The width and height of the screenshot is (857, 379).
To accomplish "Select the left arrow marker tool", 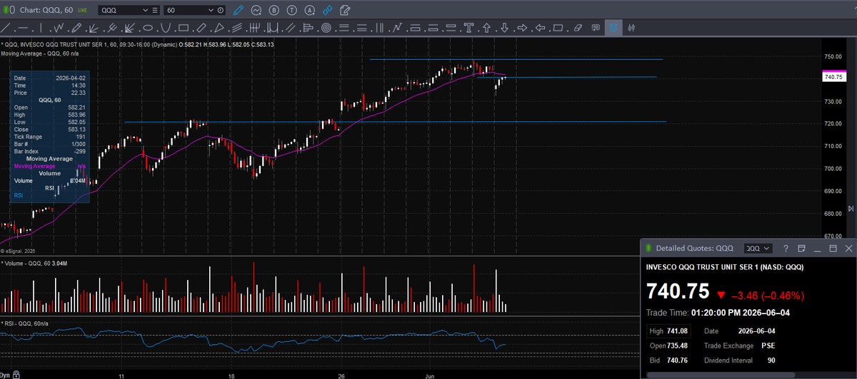I will (x=541, y=28).
